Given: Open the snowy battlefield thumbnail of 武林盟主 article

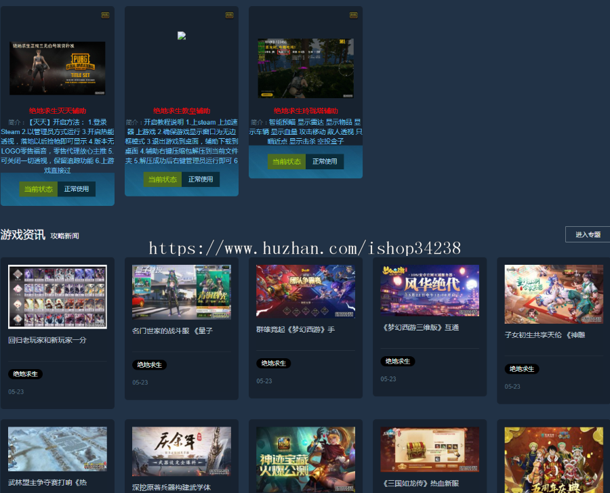Looking at the screenshot, I should 58,449.
